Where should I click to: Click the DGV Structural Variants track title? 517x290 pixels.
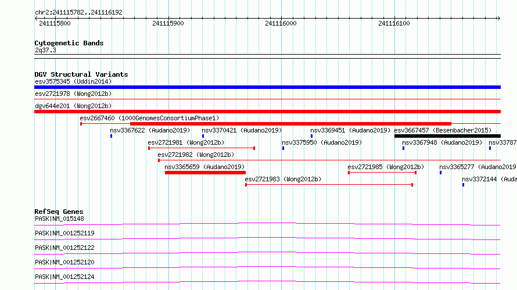click(x=81, y=74)
